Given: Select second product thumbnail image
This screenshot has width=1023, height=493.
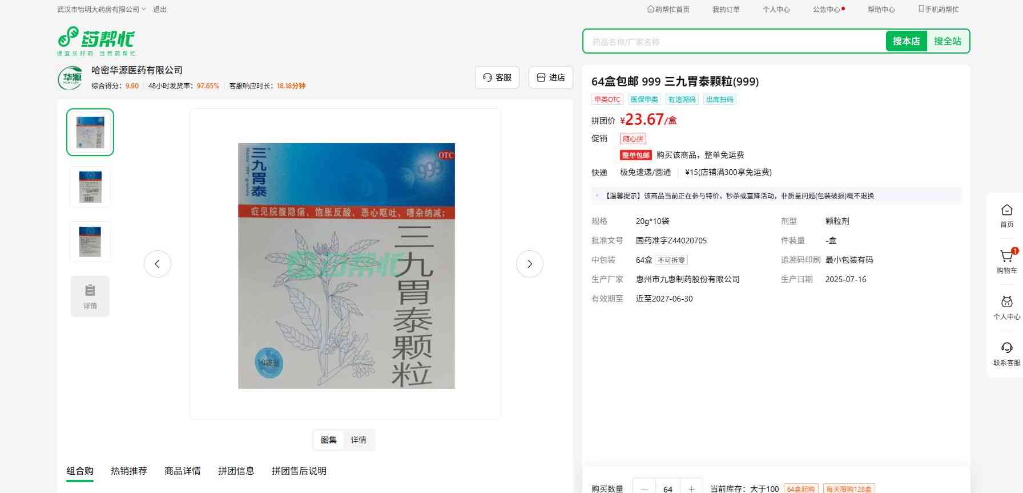Looking at the screenshot, I should point(90,187).
